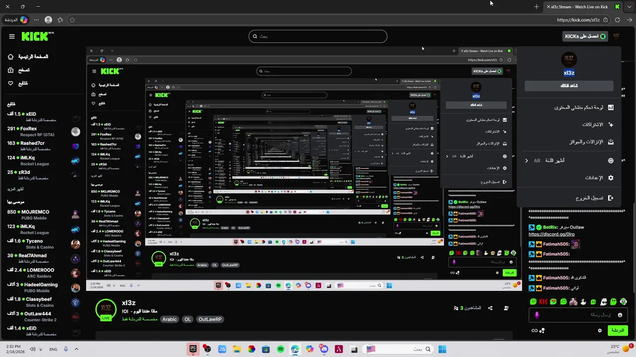Open the FoxRex channel in sidebar
636x357 pixels.
[43, 131]
